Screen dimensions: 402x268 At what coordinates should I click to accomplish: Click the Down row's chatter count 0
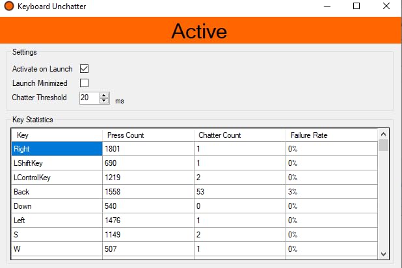(x=240, y=206)
